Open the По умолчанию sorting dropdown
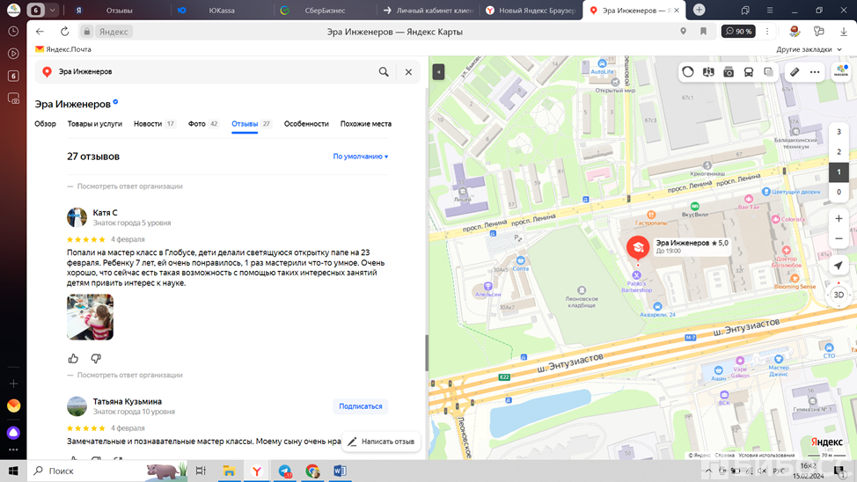857x482 pixels. click(x=361, y=157)
